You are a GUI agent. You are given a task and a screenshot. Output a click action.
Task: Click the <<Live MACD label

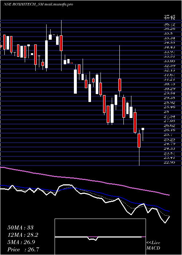[x=153, y=246]
